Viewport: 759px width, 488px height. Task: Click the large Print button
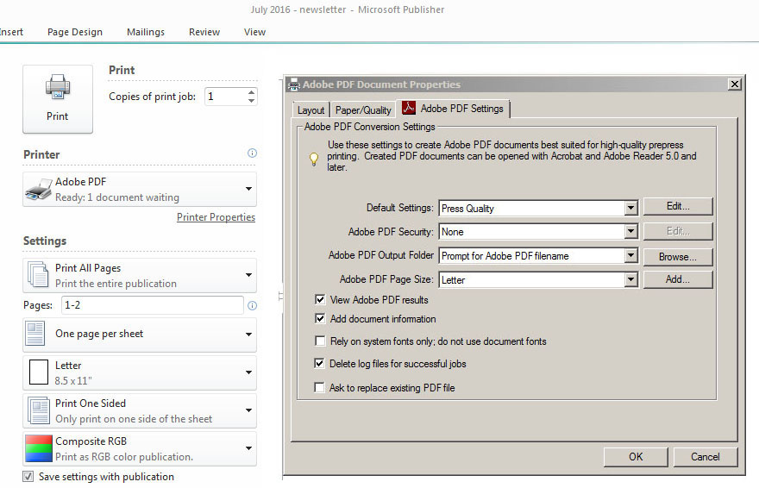point(57,98)
